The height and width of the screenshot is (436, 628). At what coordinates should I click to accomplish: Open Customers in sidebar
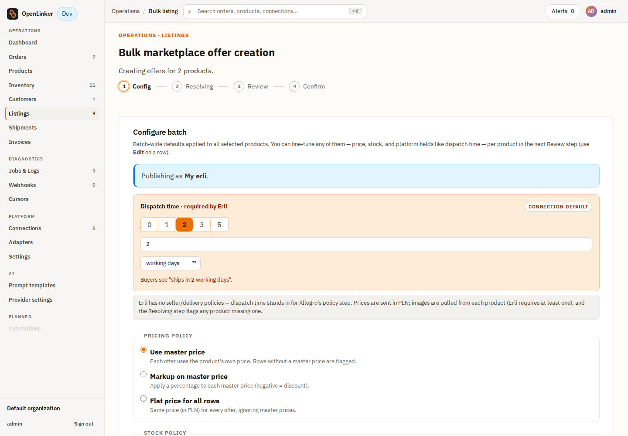52,99
